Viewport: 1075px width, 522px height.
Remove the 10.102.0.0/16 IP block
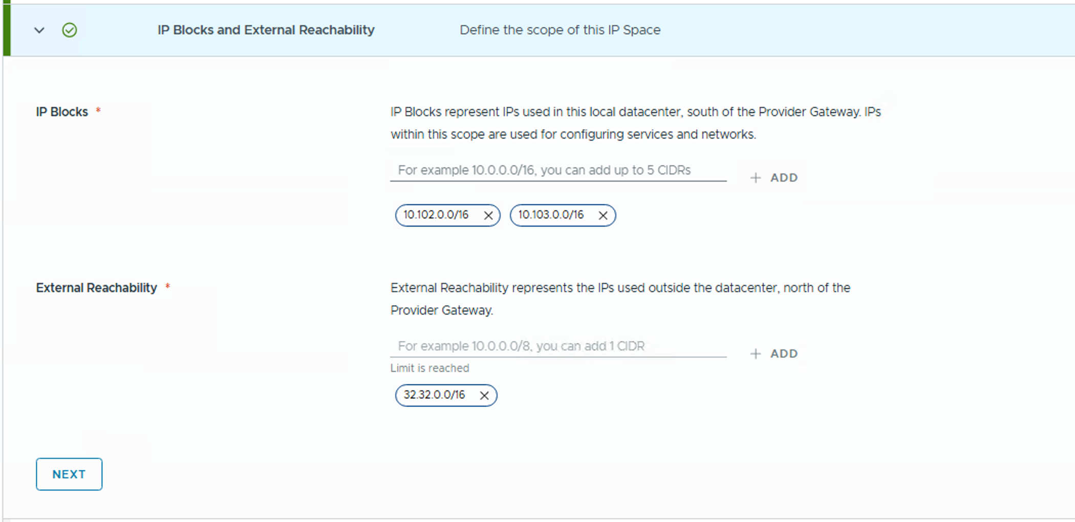click(488, 215)
